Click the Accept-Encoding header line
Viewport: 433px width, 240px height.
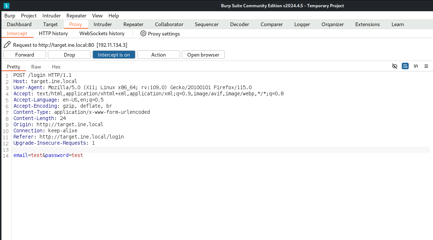point(63,106)
